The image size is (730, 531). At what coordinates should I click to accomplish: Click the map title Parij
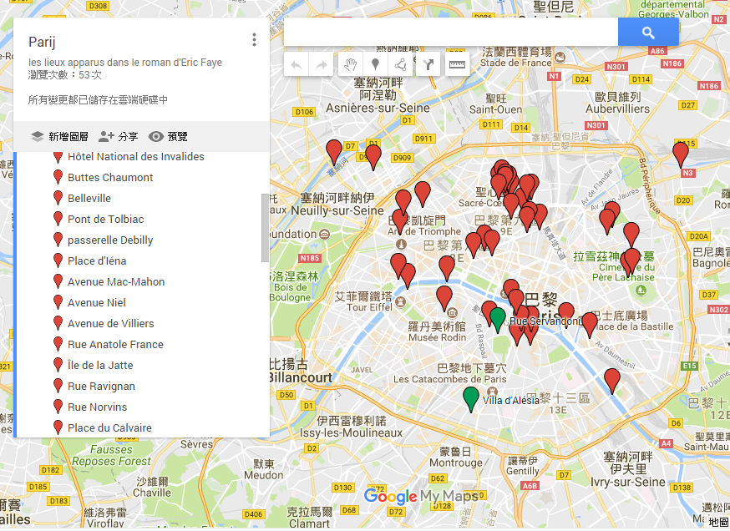click(x=42, y=42)
